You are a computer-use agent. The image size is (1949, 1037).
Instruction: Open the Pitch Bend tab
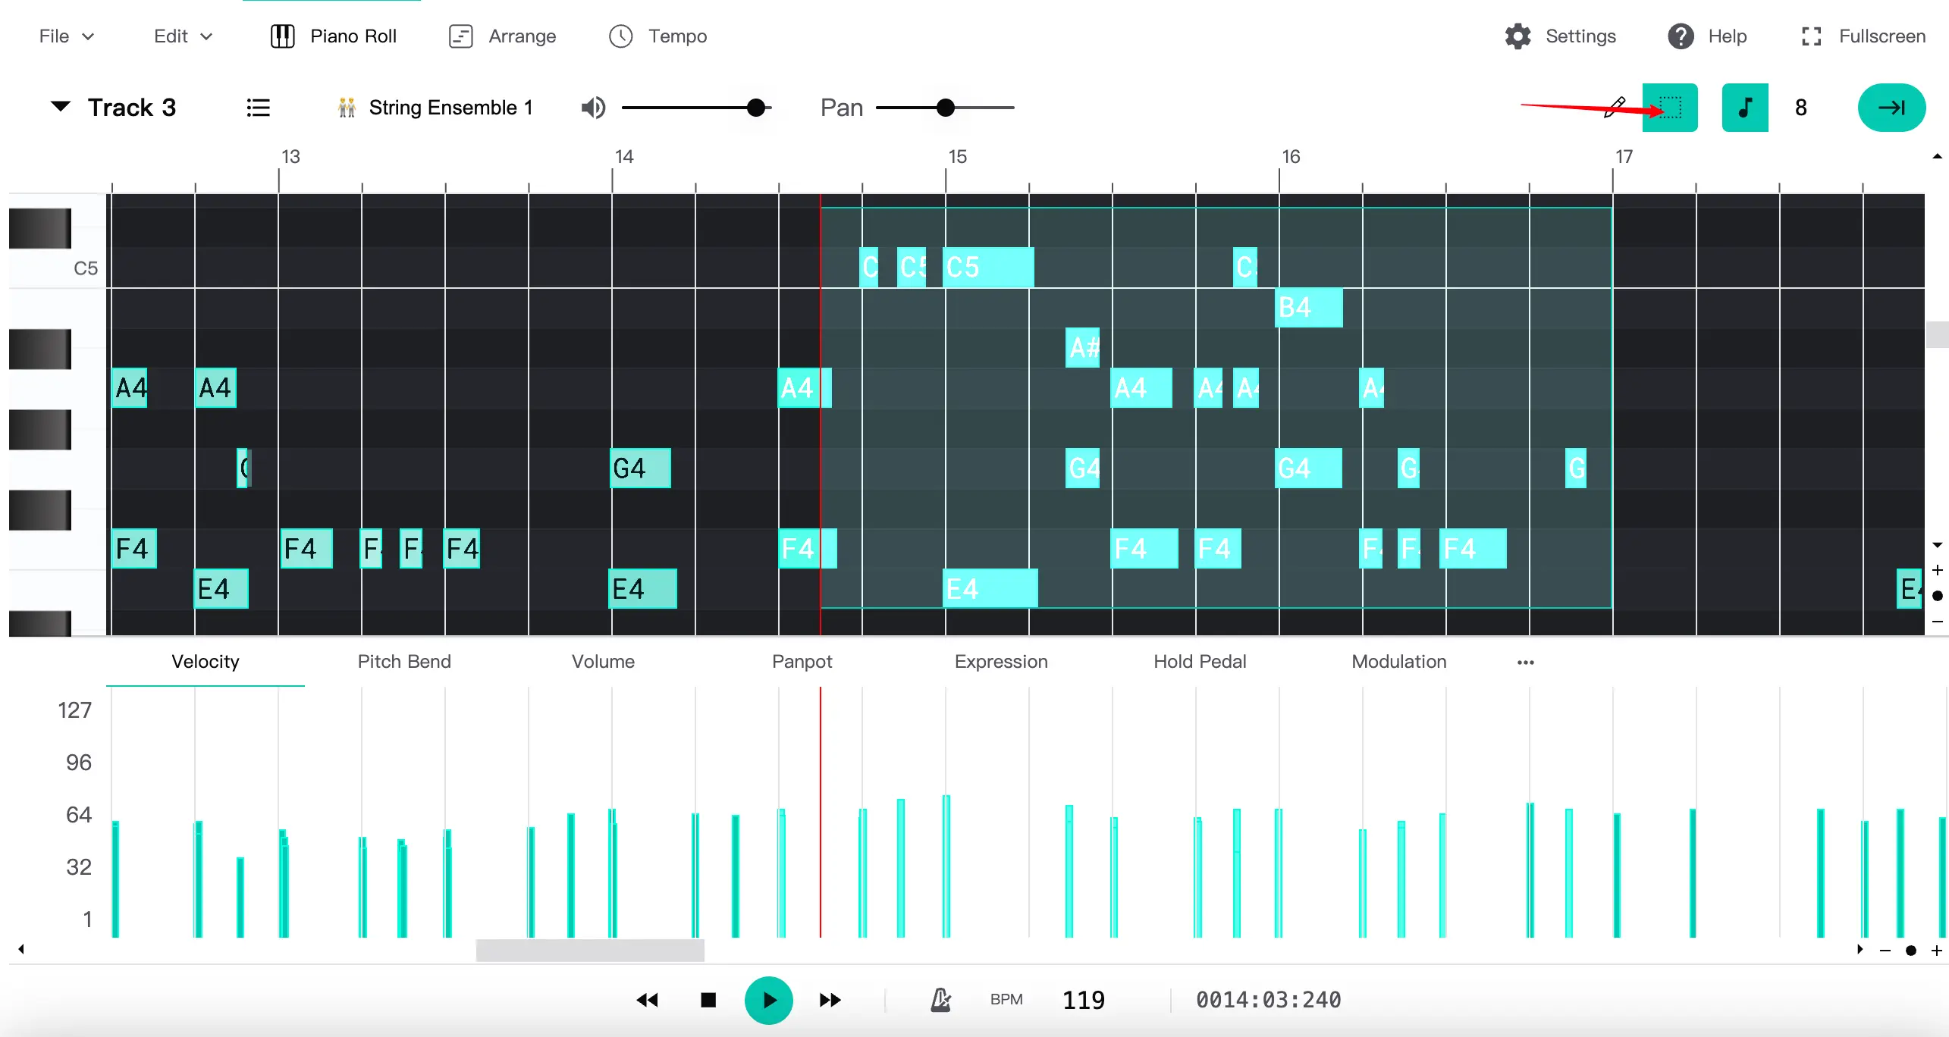pos(403,661)
